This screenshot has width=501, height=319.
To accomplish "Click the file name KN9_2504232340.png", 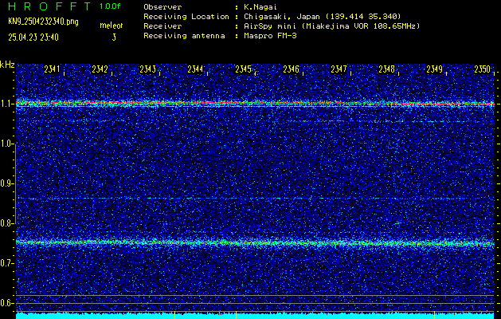I will 43,22.
